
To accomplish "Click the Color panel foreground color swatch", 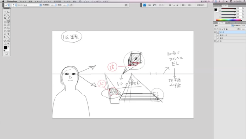I will [x=216, y=10].
